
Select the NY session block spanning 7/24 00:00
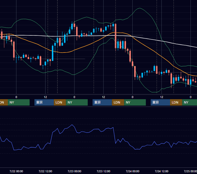(x=135, y=102)
